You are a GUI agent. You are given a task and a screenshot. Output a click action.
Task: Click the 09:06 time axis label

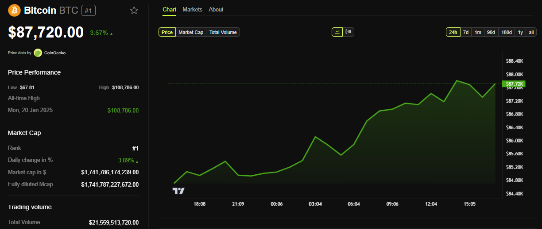pyautogui.click(x=392, y=204)
